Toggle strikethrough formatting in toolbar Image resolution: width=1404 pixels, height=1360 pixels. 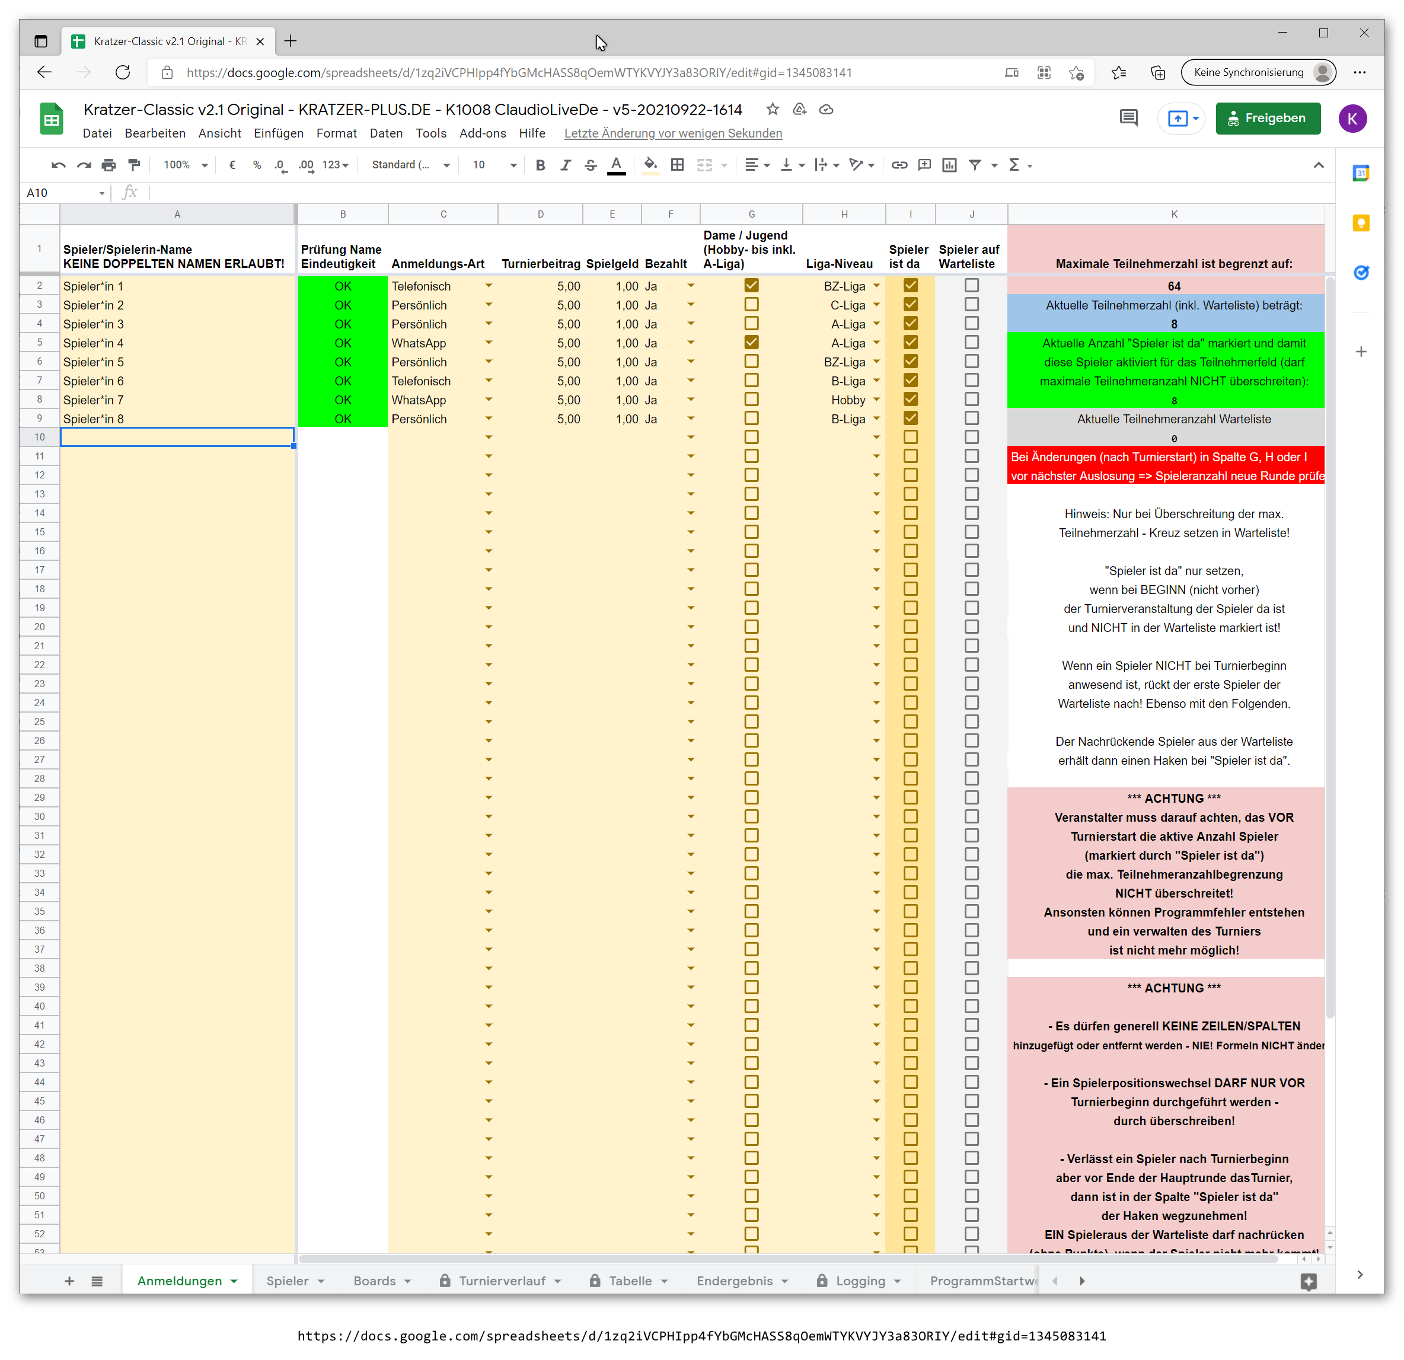coord(591,165)
